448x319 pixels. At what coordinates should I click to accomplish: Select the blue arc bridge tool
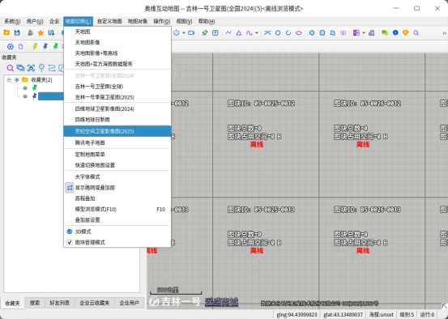point(267,33)
